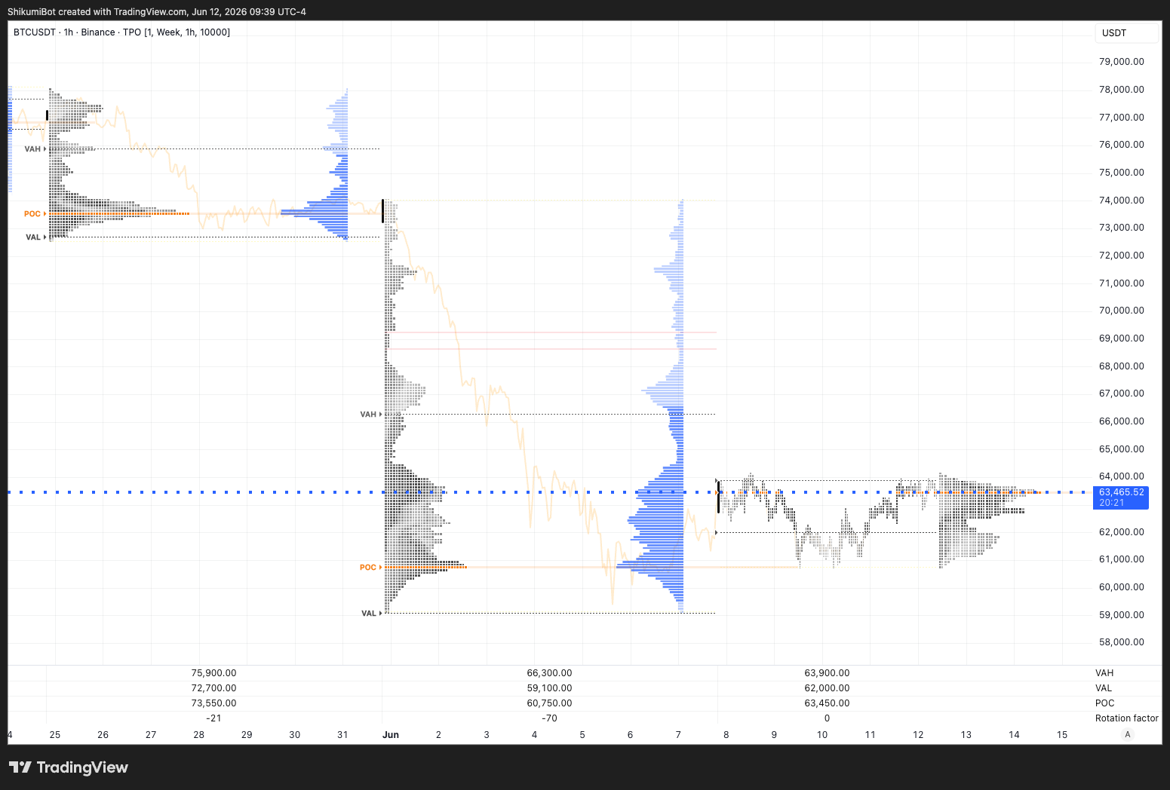Click the date 13 on time axis
Image resolution: width=1170 pixels, height=790 pixels.
click(966, 735)
